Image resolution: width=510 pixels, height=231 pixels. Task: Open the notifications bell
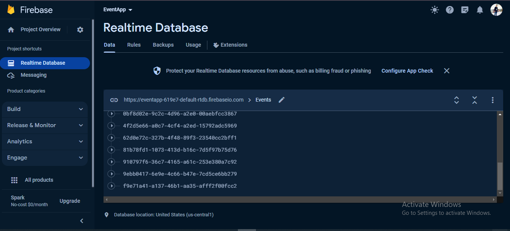[480, 10]
